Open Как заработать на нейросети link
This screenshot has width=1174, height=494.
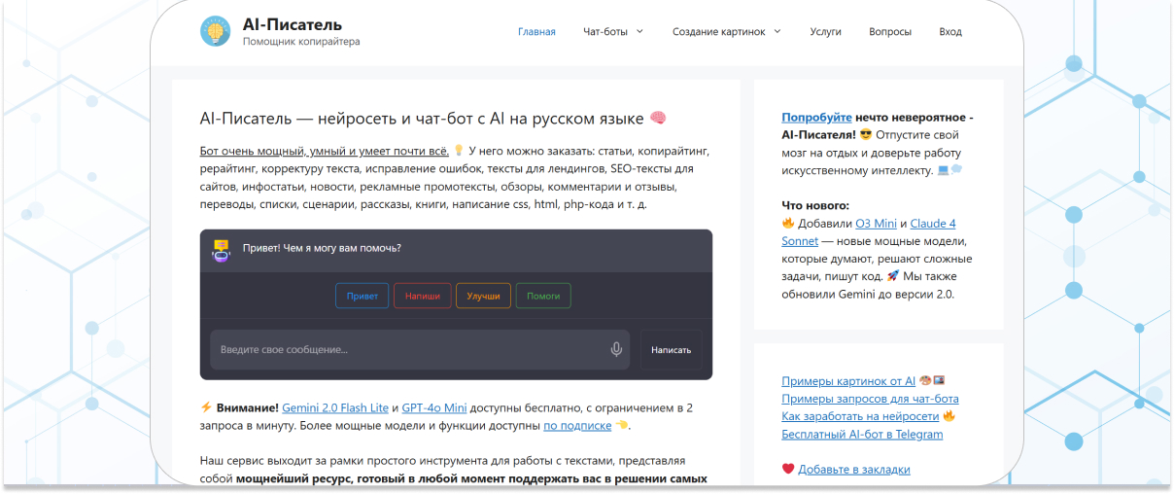point(860,416)
